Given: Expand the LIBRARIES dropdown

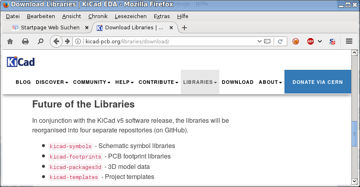Looking at the screenshot, I should tap(200, 82).
